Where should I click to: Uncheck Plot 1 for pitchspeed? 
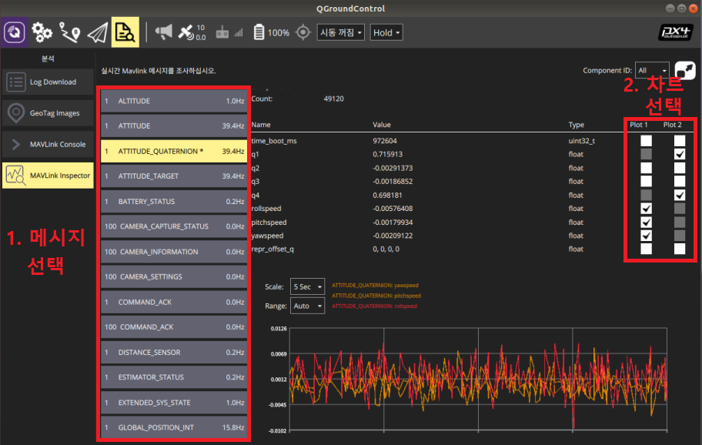coord(646,222)
